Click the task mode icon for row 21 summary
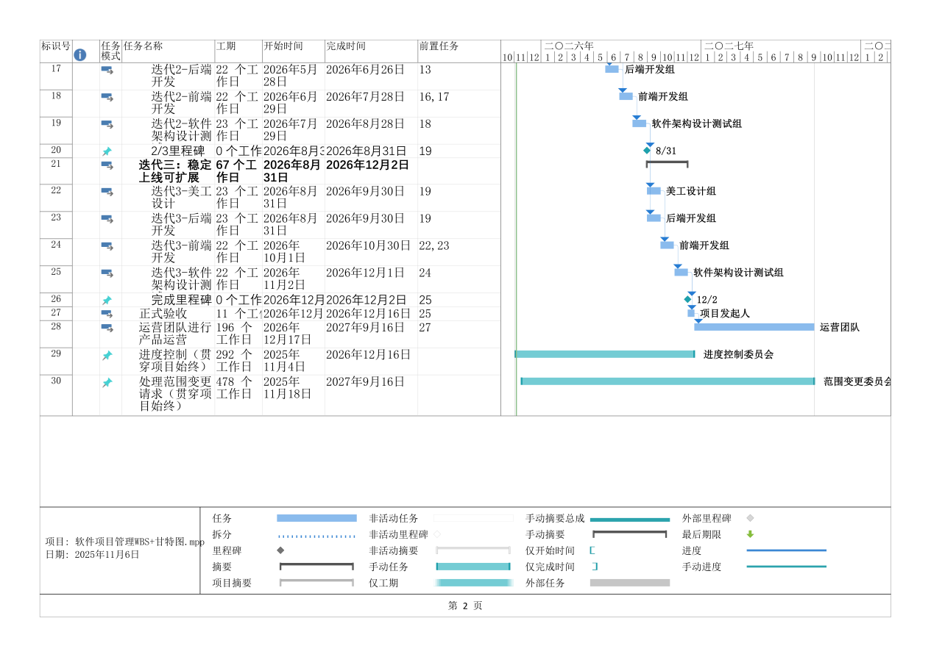This screenshot has height=657, width=931. click(107, 165)
